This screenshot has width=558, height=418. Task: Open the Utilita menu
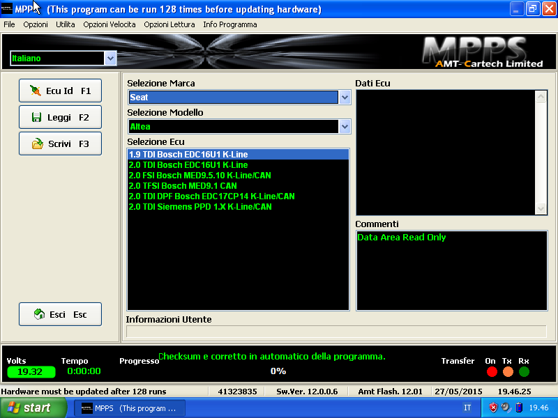pos(66,24)
